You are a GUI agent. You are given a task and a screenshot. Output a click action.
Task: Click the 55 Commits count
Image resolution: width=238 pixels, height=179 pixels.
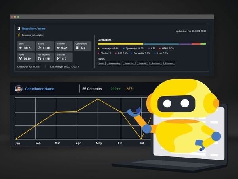click(92, 89)
